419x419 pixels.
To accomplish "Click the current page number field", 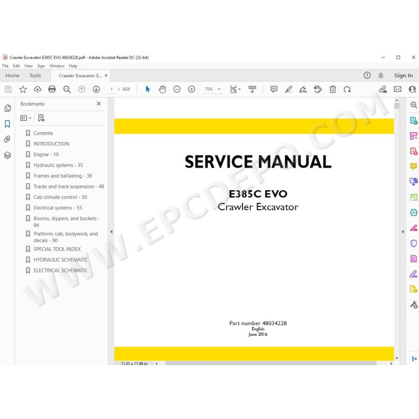I will 111,89.
